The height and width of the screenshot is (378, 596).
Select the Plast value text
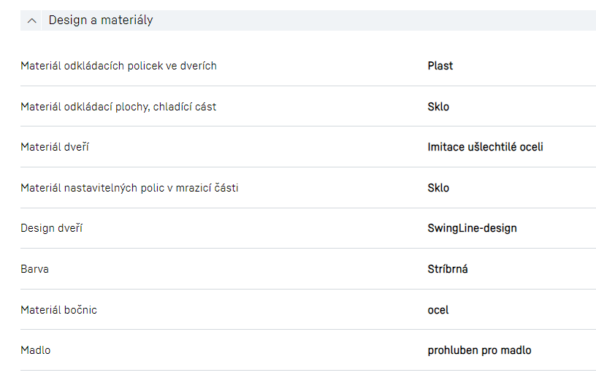click(x=440, y=66)
